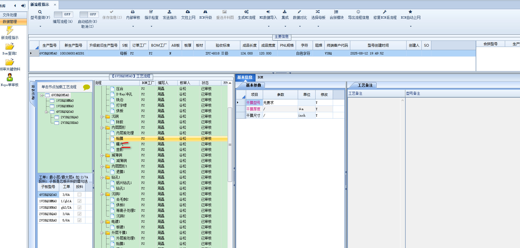Click the 集成 download icon

[285, 12]
